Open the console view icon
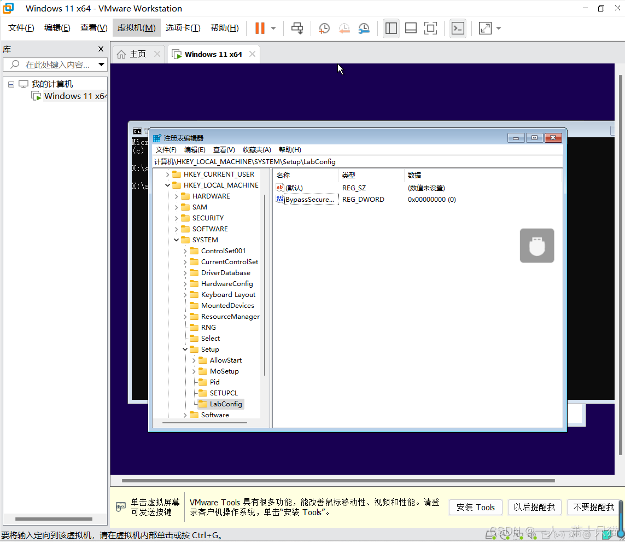 458,28
